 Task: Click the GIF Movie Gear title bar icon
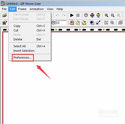[3, 4]
